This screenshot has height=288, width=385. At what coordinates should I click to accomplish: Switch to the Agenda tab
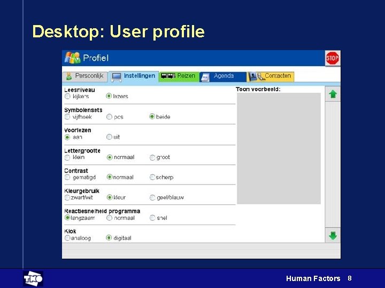coord(223,77)
